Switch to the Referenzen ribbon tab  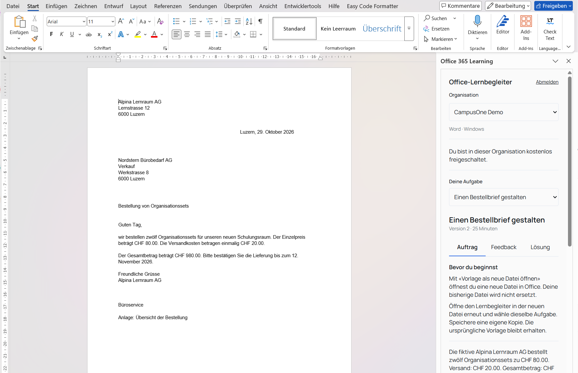tap(168, 6)
